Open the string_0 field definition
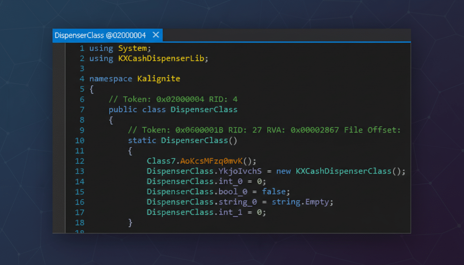464x265 pixels. pyautogui.click(x=238, y=202)
